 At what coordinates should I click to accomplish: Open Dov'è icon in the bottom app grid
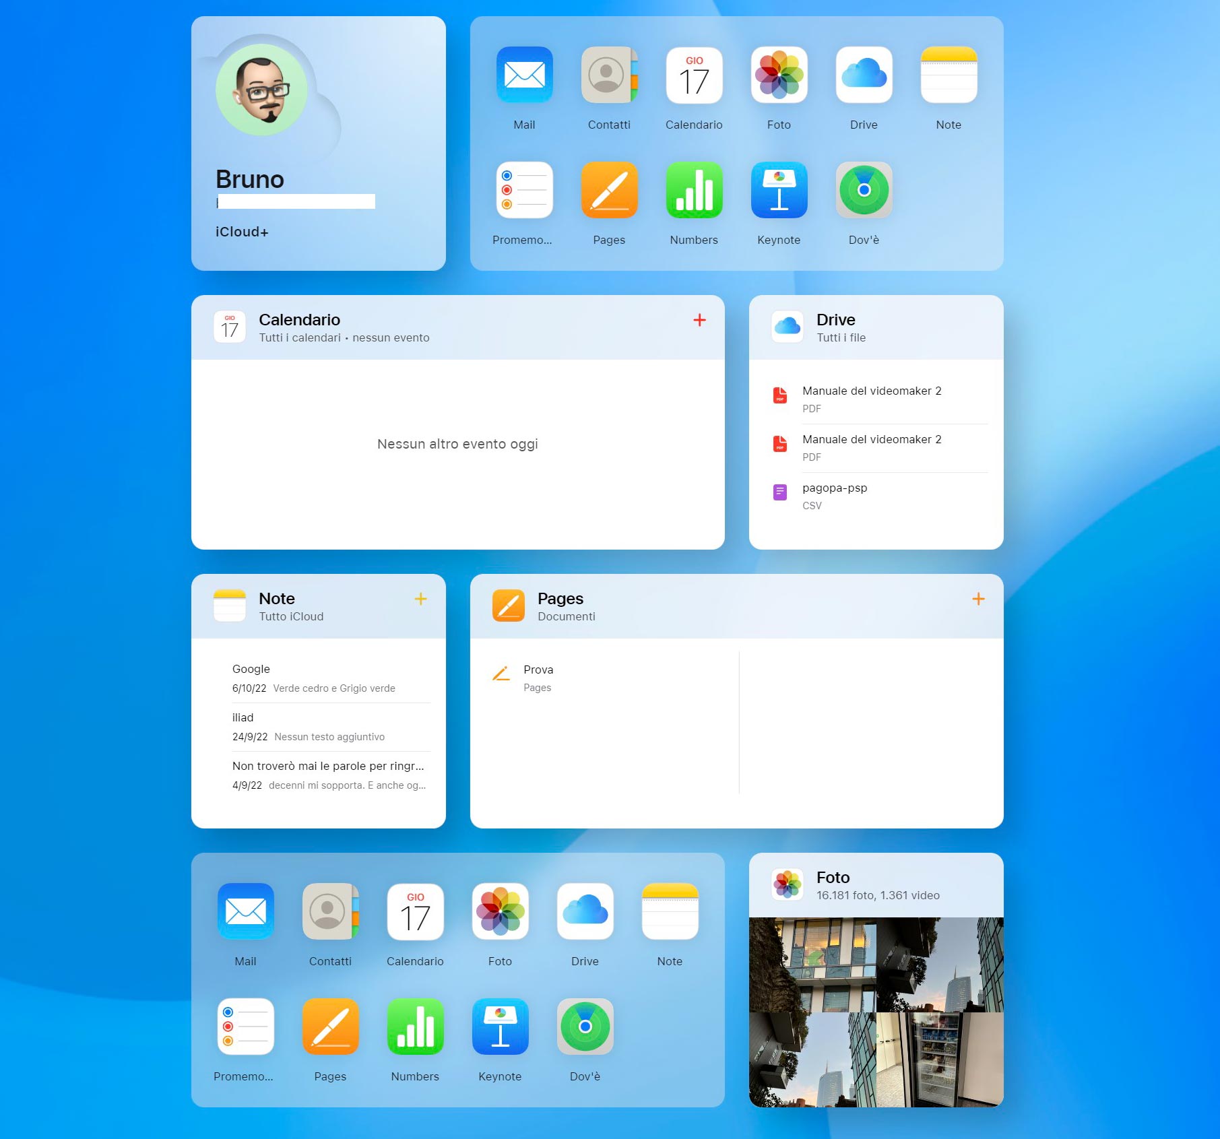point(585,1027)
